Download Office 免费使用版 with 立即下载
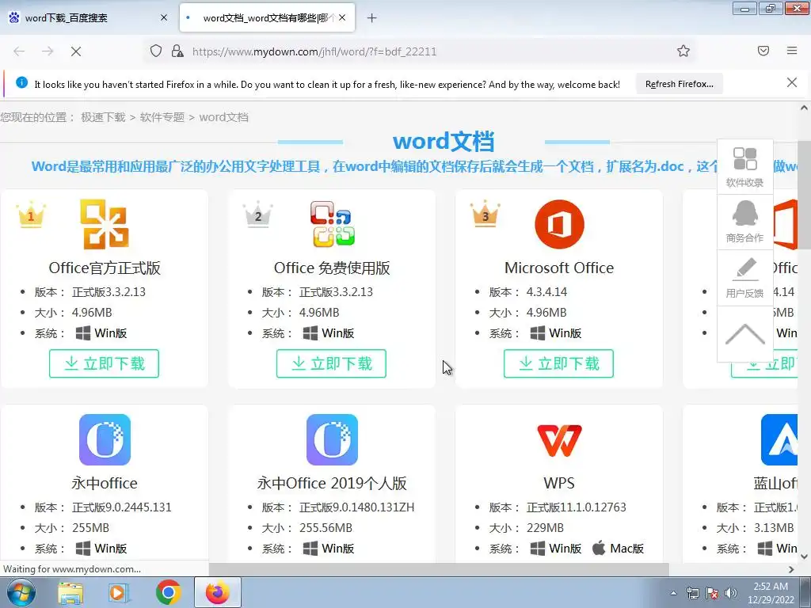The height and width of the screenshot is (608, 811). point(332,363)
